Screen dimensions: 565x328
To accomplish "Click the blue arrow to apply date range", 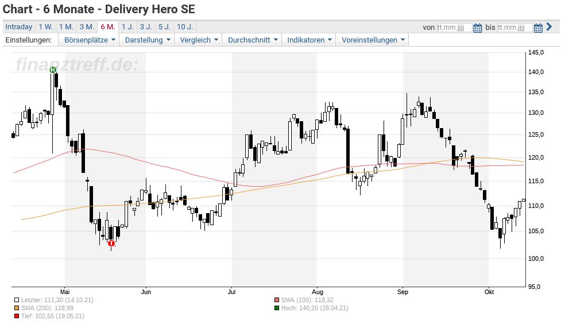I will [549, 26].
